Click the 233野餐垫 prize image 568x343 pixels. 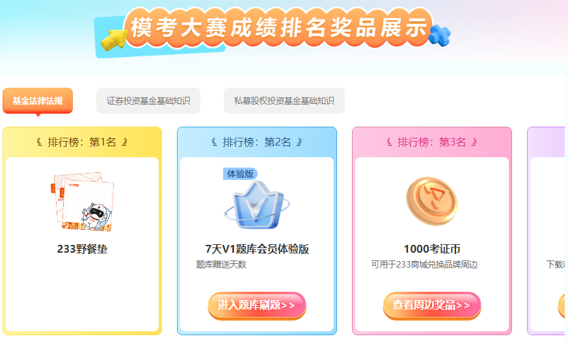(82, 201)
